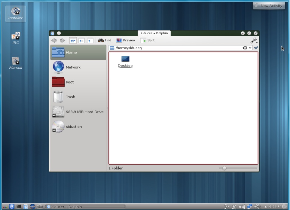
Task: Select the 'siducer – Dolphin' title tab
Action: [154, 33]
